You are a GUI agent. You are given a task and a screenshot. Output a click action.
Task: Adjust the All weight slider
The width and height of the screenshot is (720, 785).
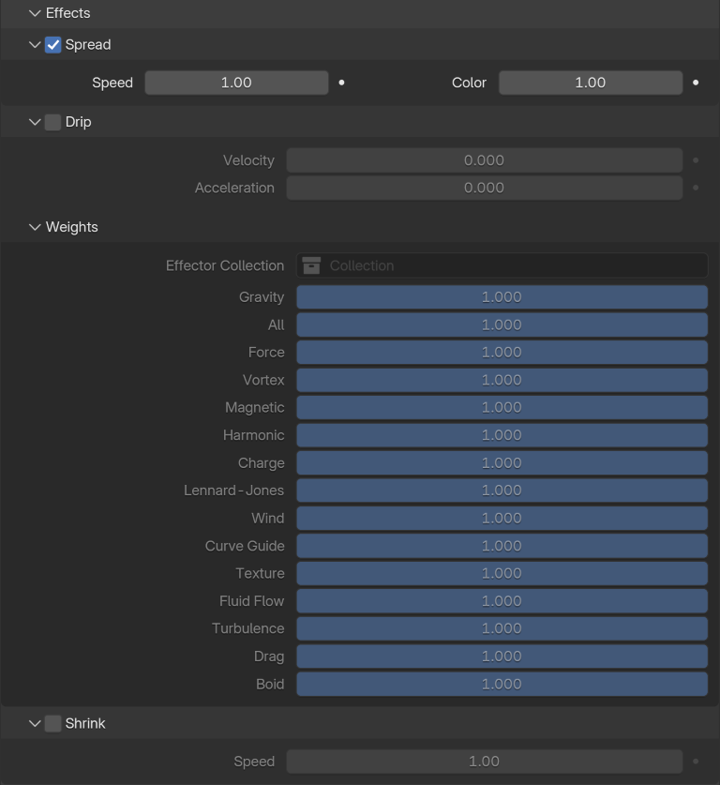pyautogui.click(x=502, y=325)
